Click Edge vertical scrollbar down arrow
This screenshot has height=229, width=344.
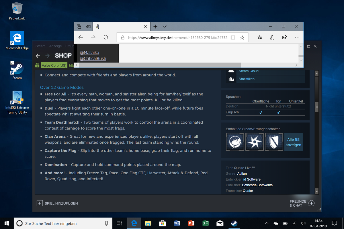pos(301,60)
